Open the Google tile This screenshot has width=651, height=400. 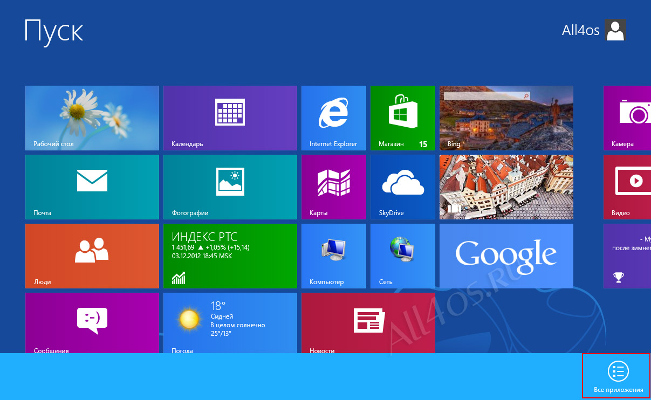[x=506, y=256]
